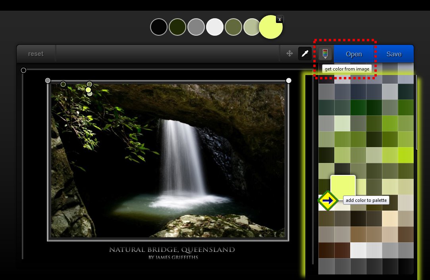
Task: Click the vertical scrollbar of the color grid
Action: 417,112
